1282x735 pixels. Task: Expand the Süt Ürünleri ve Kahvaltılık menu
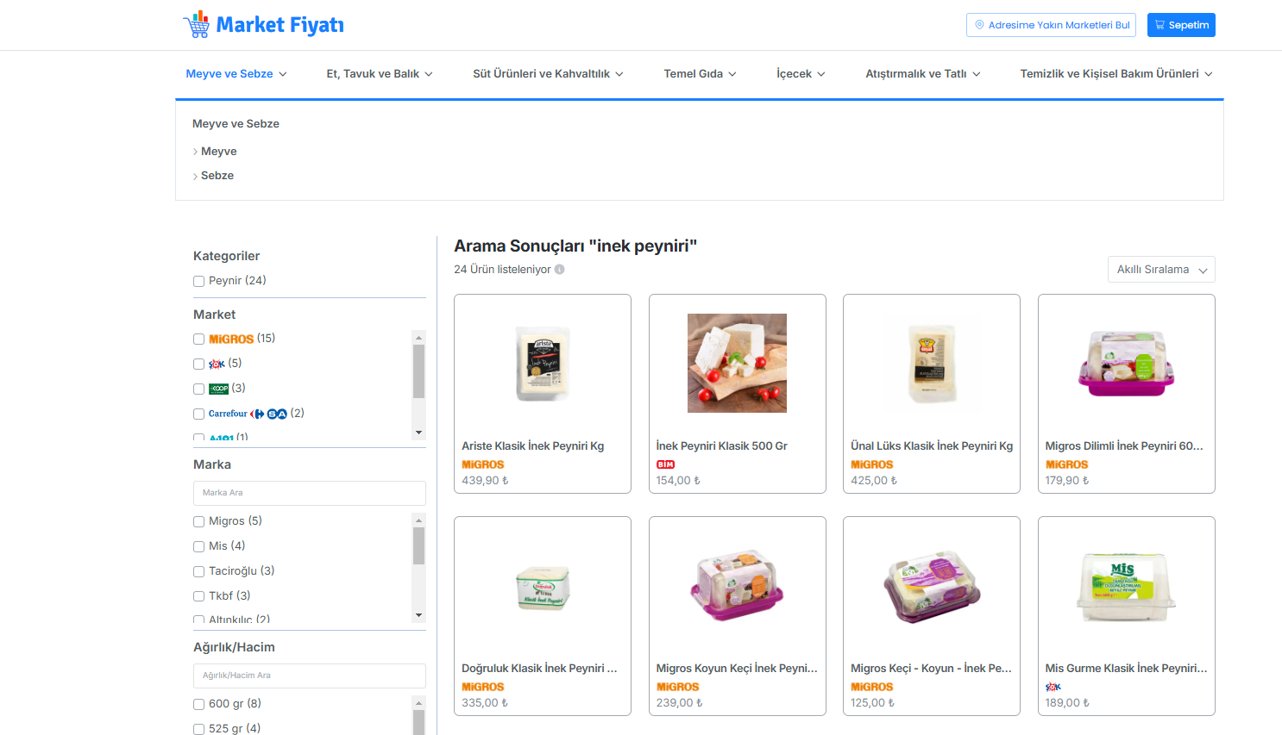tap(548, 74)
